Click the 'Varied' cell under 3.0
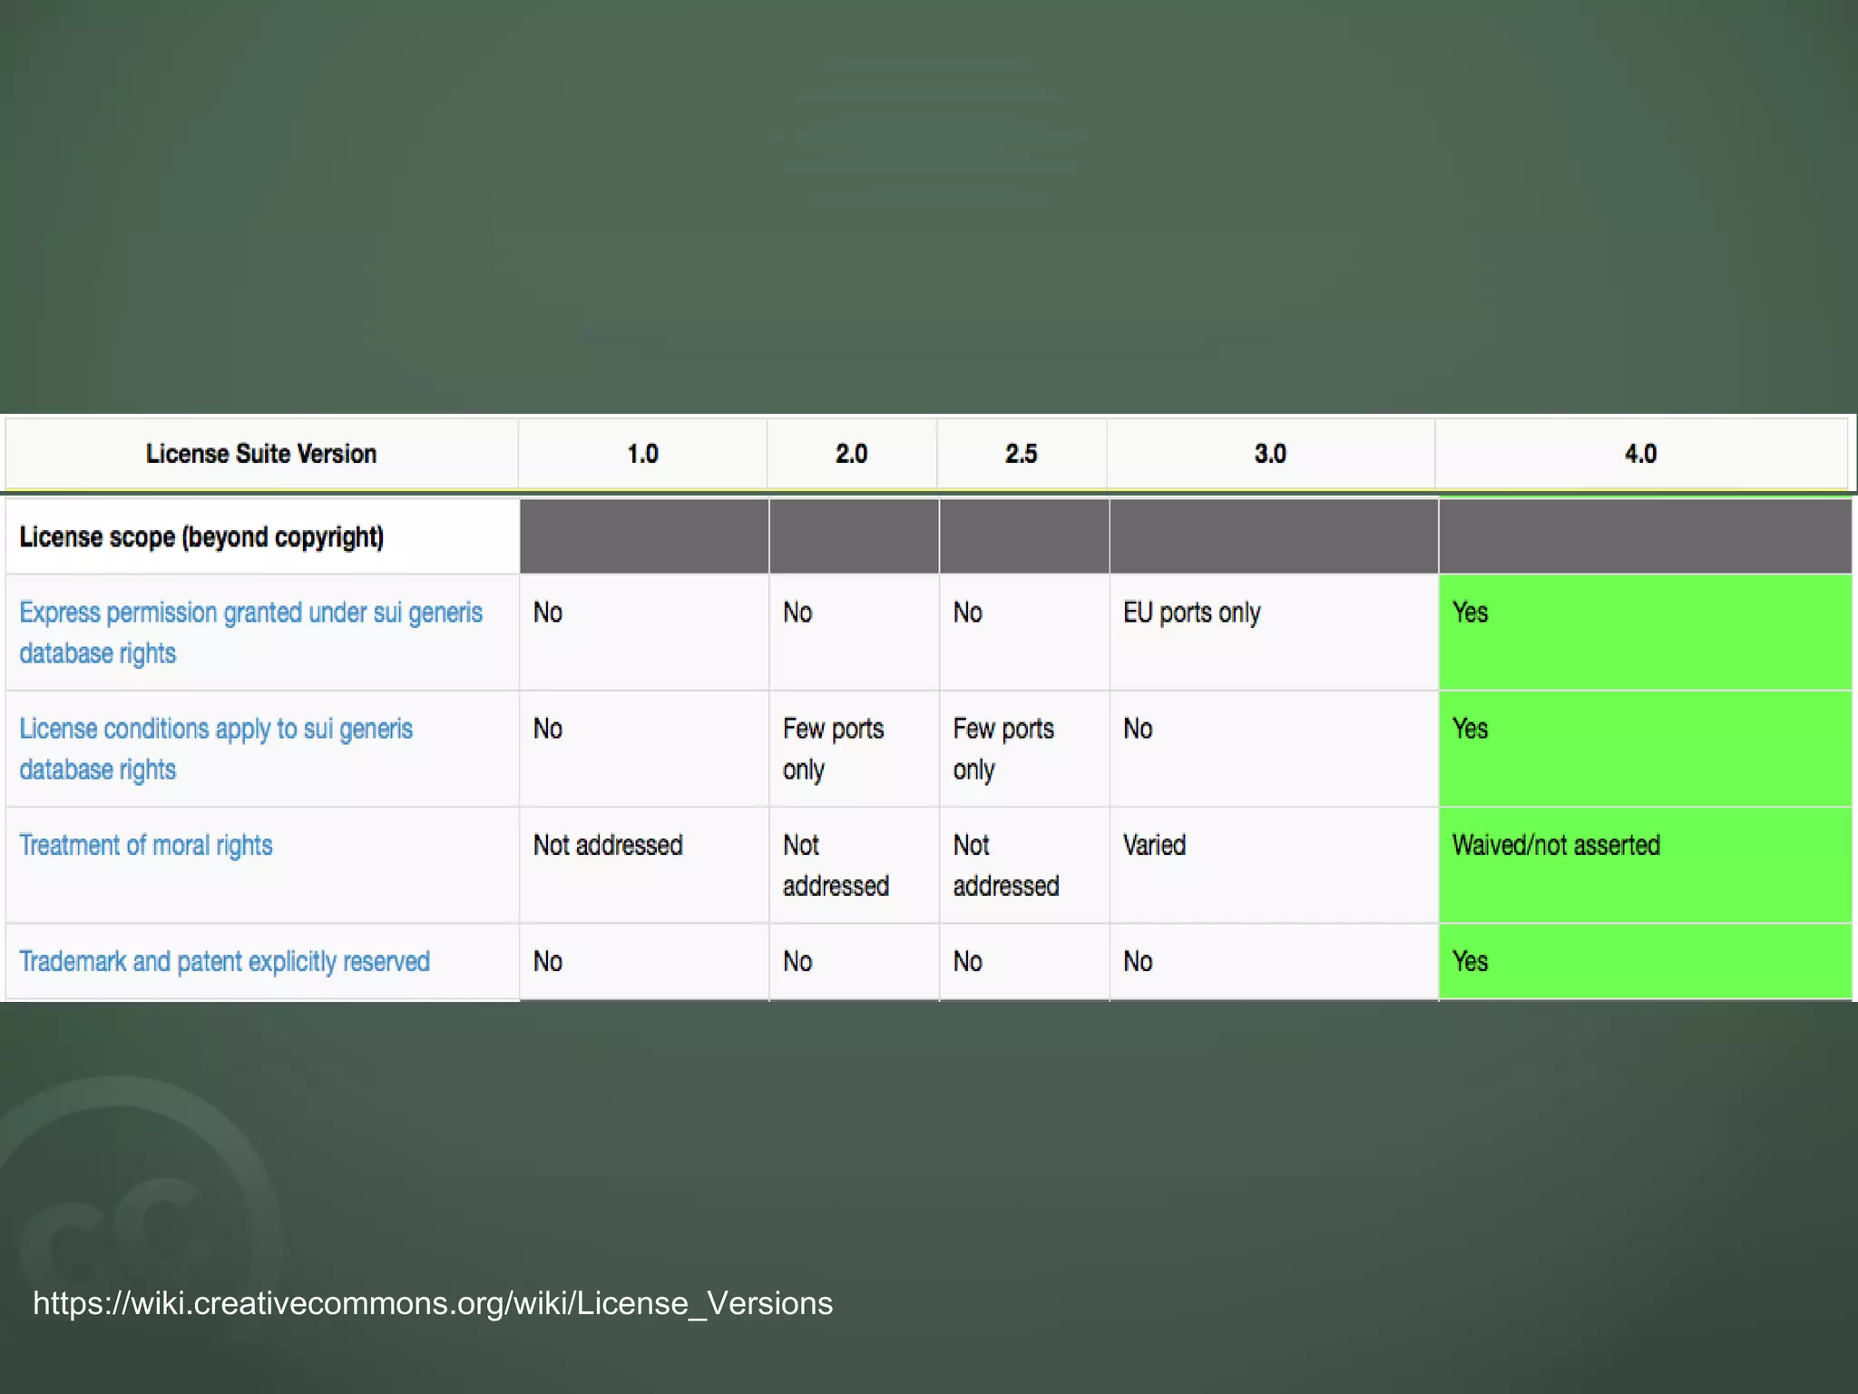 [1154, 846]
